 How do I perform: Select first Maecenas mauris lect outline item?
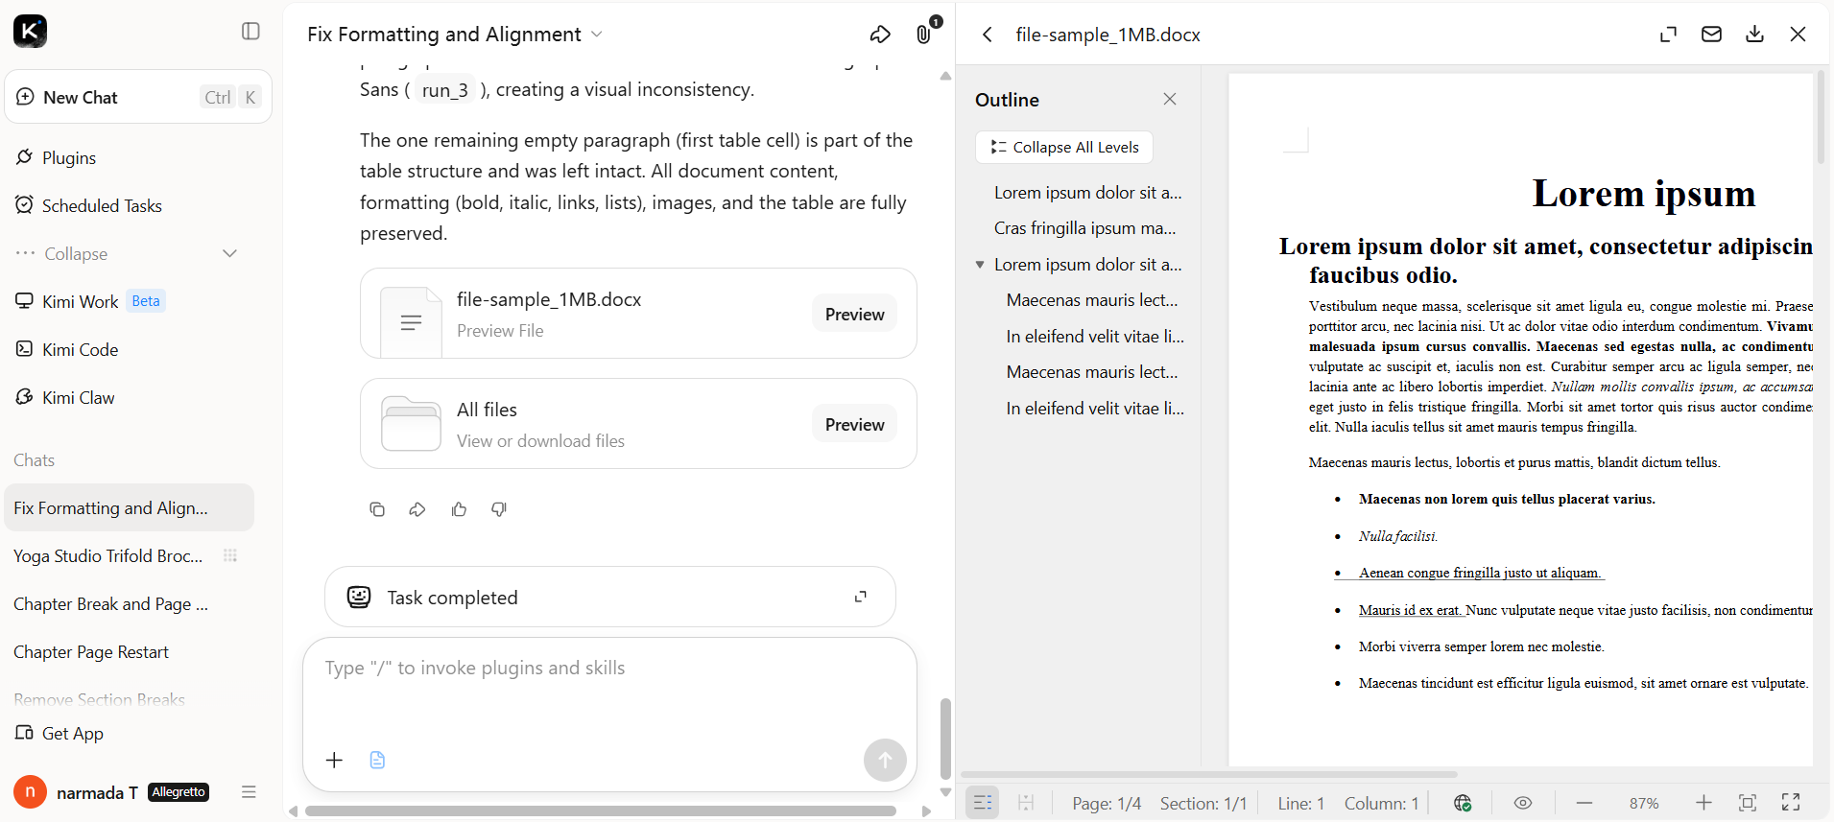(1091, 299)
